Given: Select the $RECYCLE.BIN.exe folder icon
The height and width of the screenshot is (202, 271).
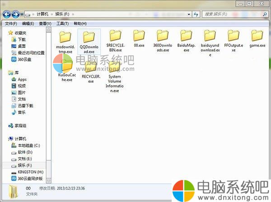Looking at the screenshot, I should click(x=115, y=35).
